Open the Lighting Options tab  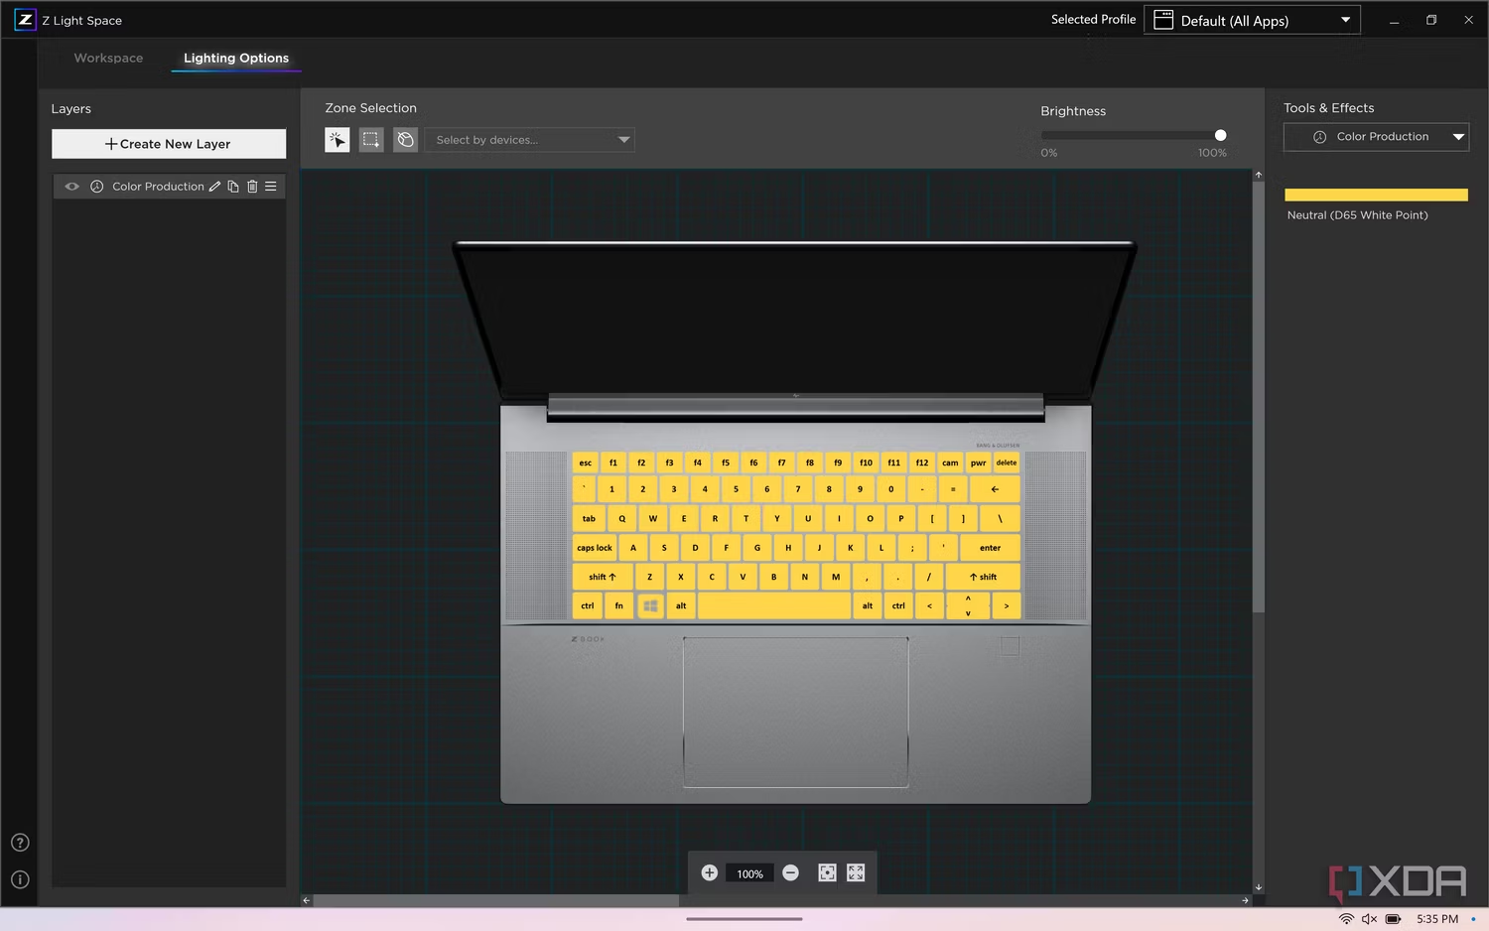click(x=236, y=59)
